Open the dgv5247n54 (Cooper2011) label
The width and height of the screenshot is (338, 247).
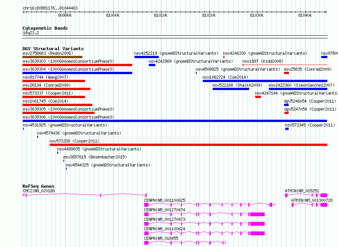tap(310, 109)
